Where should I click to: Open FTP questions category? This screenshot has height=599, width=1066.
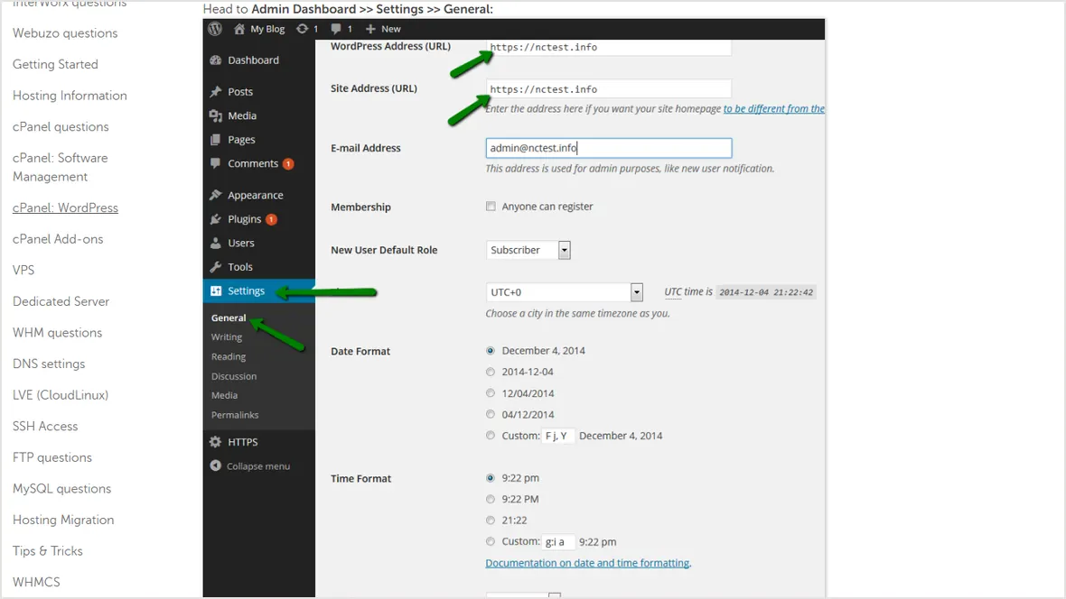(x=51, y=457)
